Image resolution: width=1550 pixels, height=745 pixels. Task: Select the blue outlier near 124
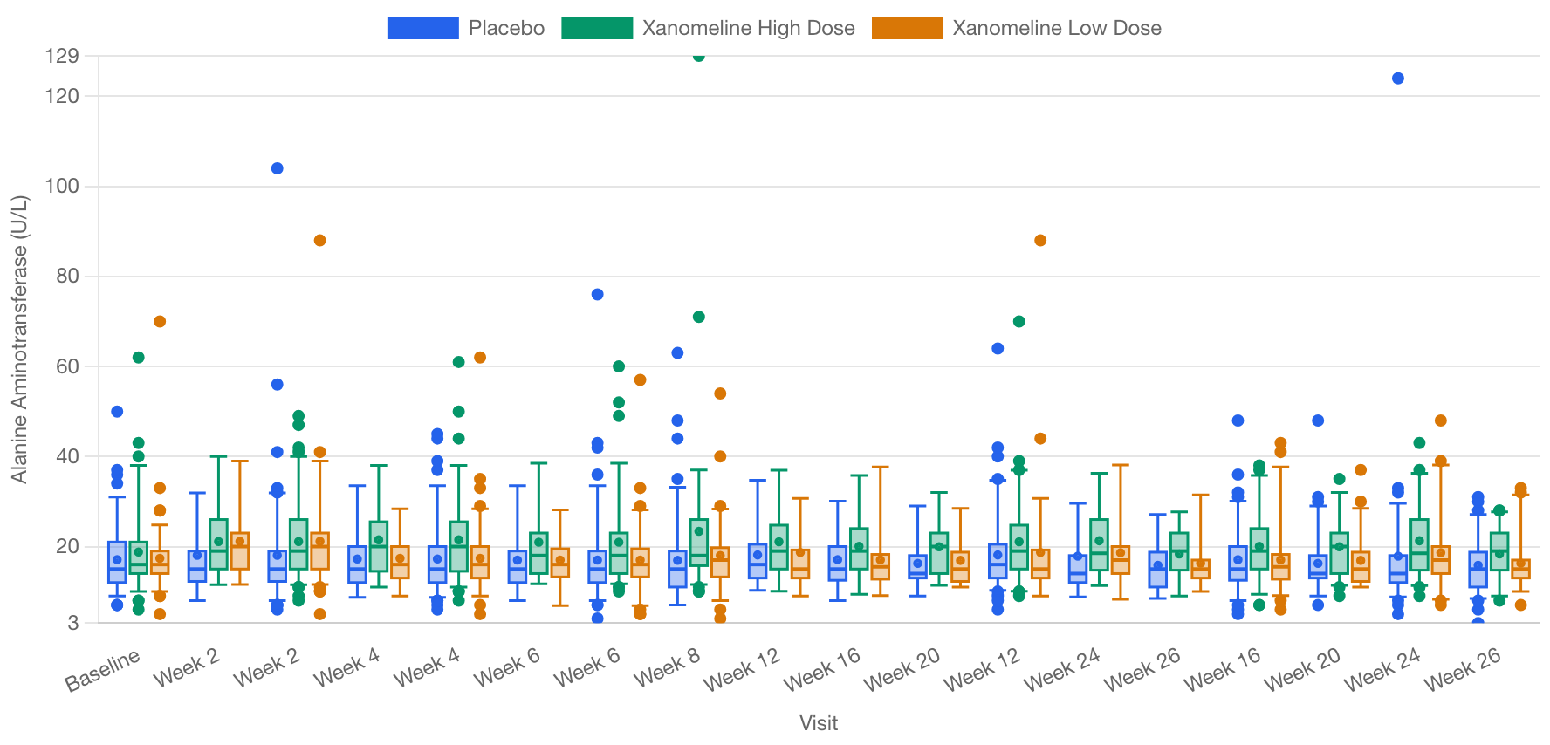(1398, 79)
